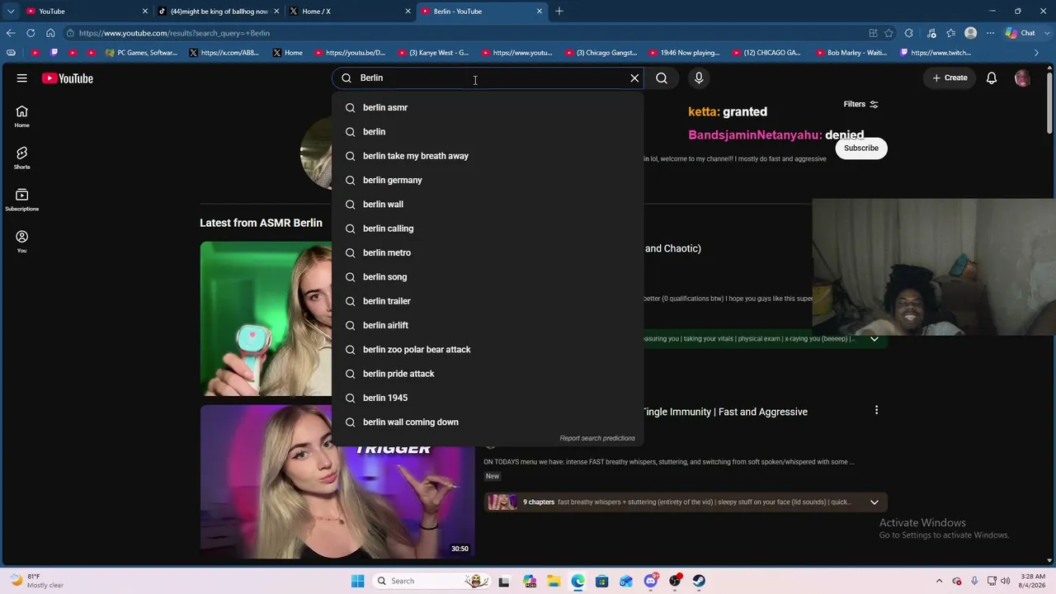Screen dimensions: 1056x594
Task: Go to YouTube home via the logo
Action: (x=68, y=78)
